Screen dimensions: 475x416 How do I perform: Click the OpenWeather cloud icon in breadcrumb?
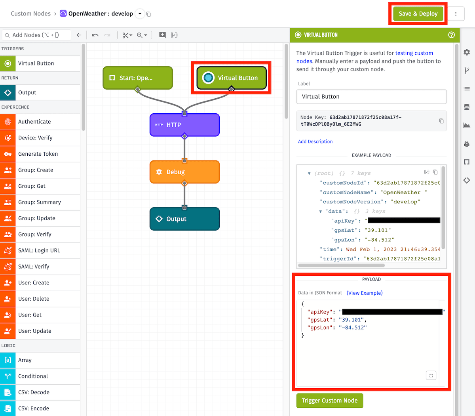pyautogui.click(x=63, y=13)
